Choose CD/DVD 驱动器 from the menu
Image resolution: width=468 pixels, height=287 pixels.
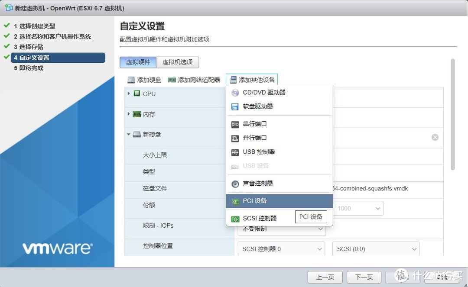click(x=279, y=92)
